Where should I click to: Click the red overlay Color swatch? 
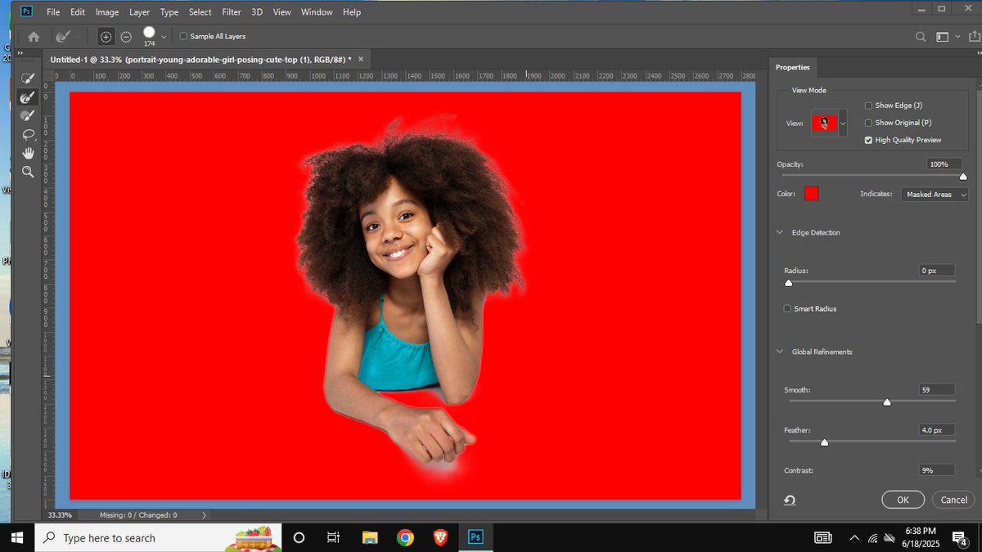click(811, 194)
